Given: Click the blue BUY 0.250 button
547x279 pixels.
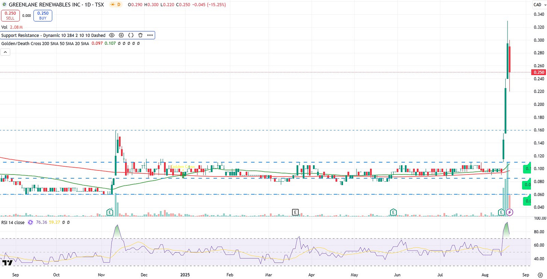Looking at the screenshot, I should [43, 15].
